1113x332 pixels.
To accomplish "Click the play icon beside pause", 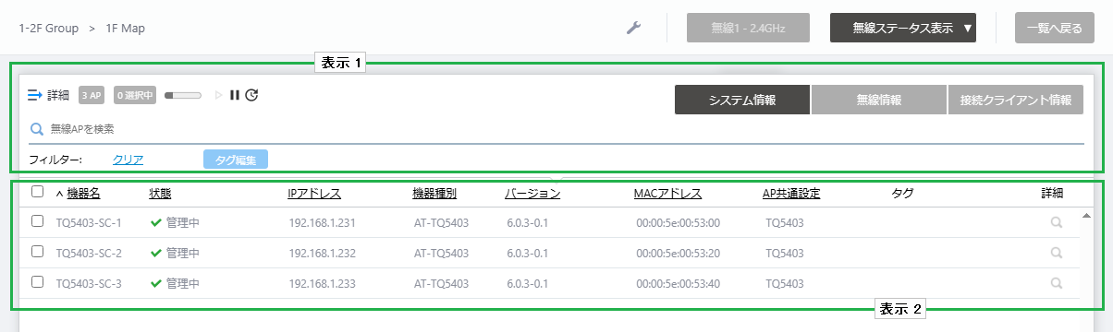I will click(219, 94).
